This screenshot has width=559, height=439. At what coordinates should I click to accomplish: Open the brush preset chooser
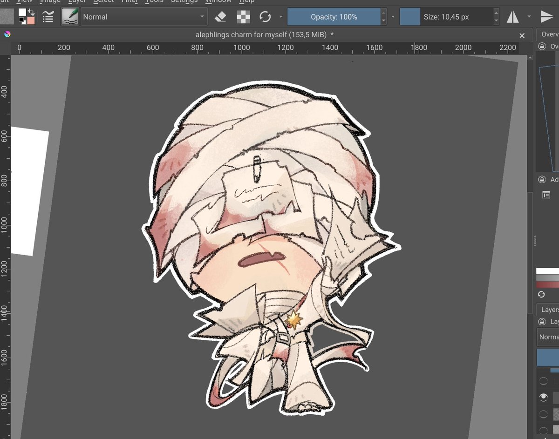pyautogui.click(x=70, y=17)
